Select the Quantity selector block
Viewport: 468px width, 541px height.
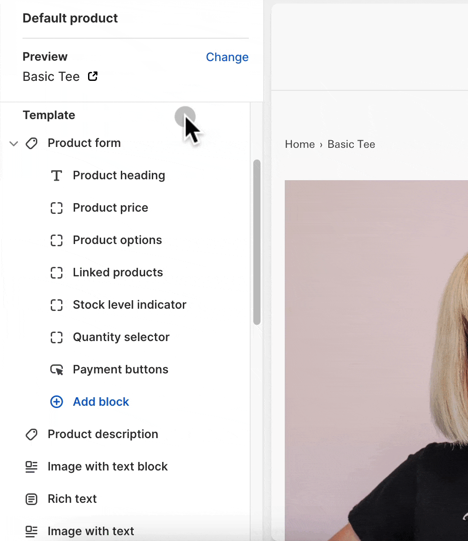pos(125,337)
